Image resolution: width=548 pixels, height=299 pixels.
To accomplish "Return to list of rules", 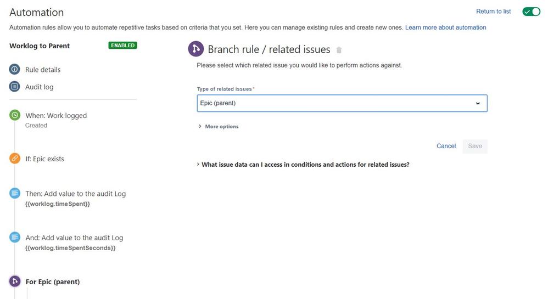I will tap(493, 11).
